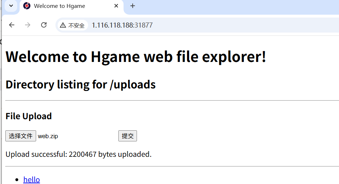Image resolution: width=339 pixels, height=184 pixels.
Task: Open the 不安全 site info label
Action: (77, 25)
